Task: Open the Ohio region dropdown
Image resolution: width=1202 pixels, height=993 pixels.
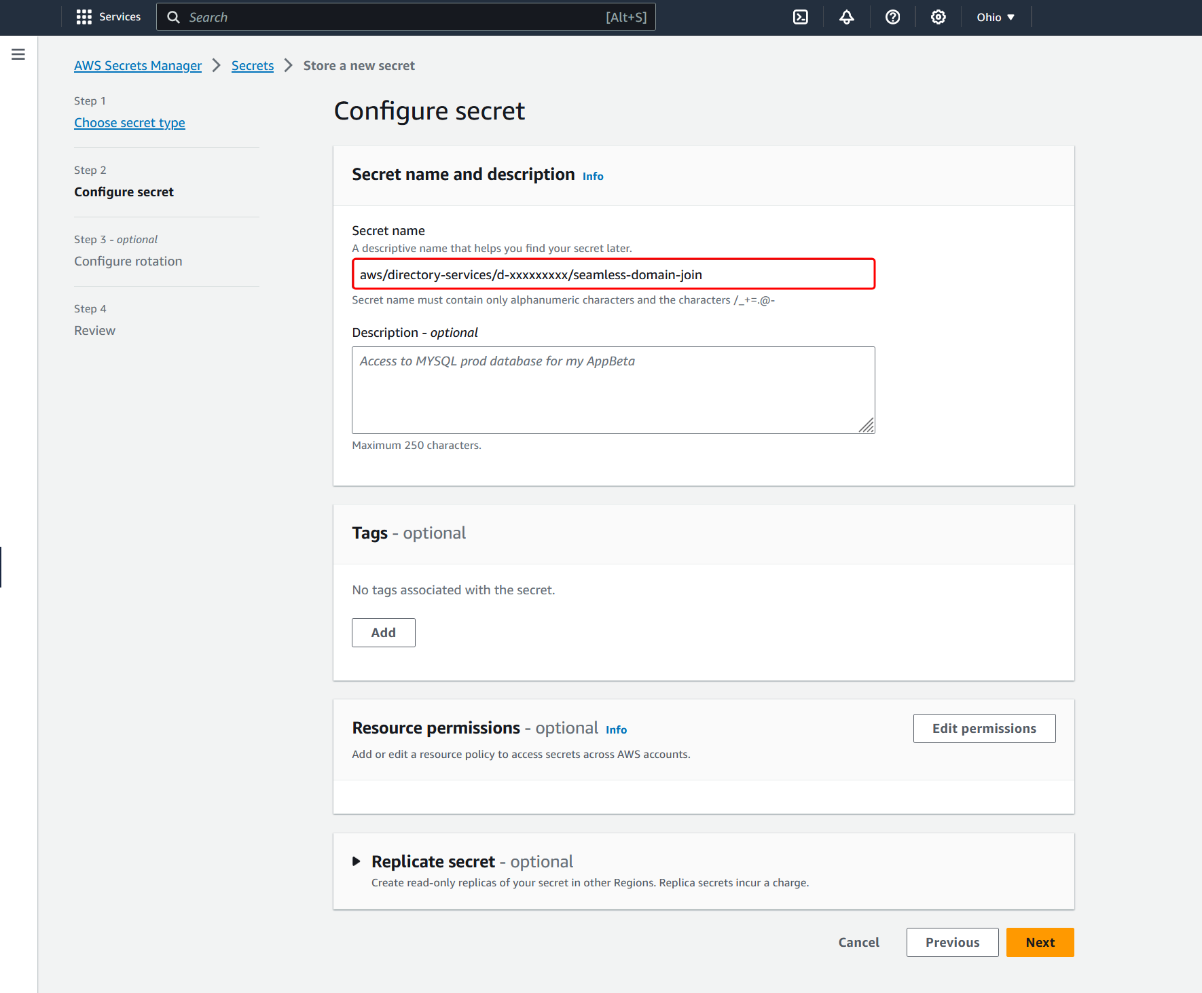Action: pyautogui.click(x=995, y=16)
